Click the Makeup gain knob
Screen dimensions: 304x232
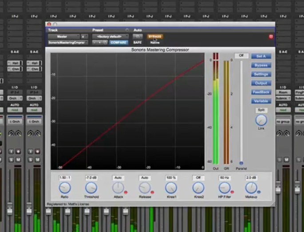pyautogui.click(x=251, y=188)
